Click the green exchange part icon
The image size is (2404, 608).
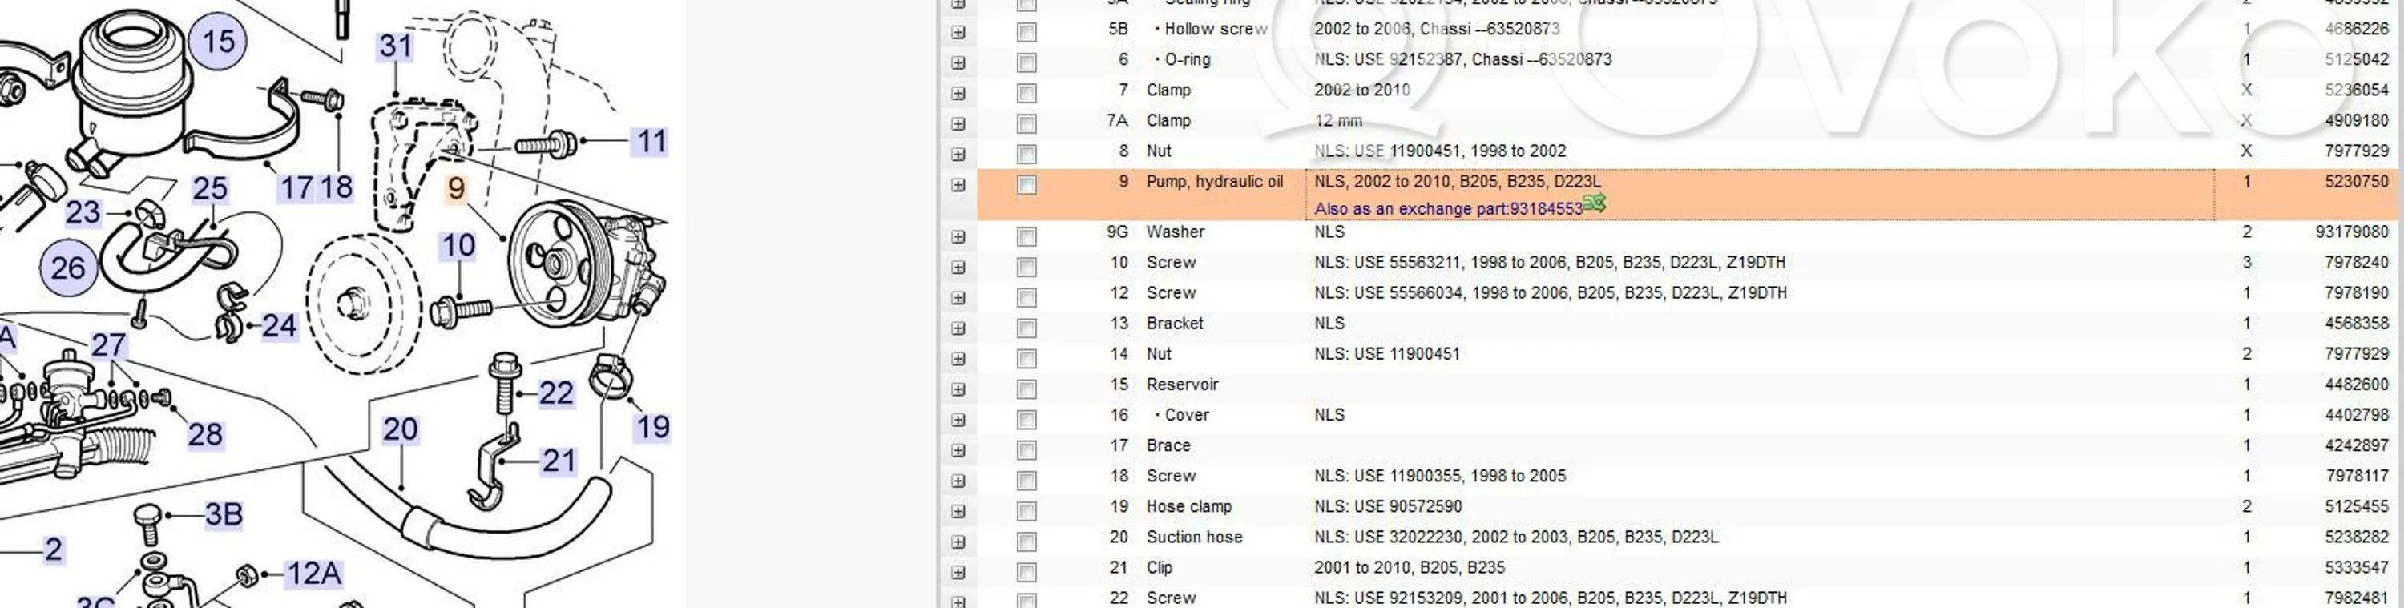click(x=1594, y=203)
